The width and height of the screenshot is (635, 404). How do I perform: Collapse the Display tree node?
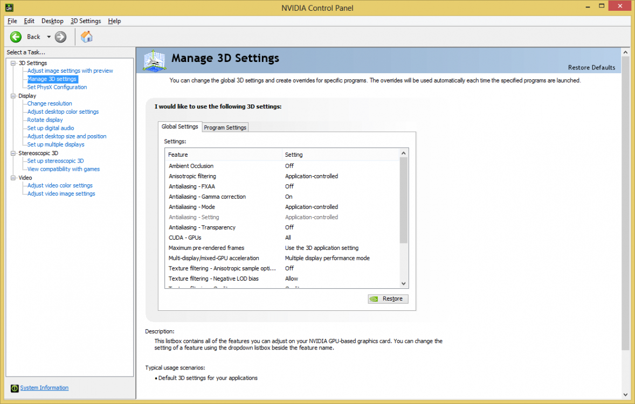pos(13,96)
